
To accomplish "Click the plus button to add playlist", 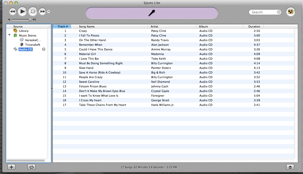I will (11, 167).
